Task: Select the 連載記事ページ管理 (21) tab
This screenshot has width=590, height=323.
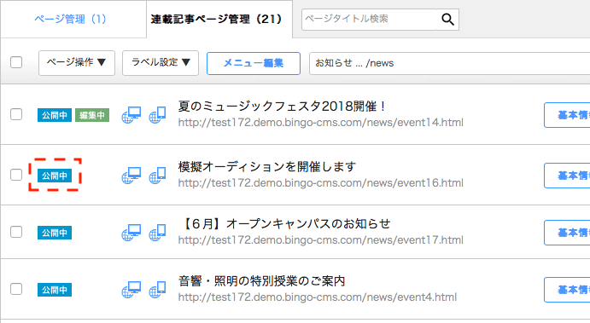Action: [x=219, y=19]
